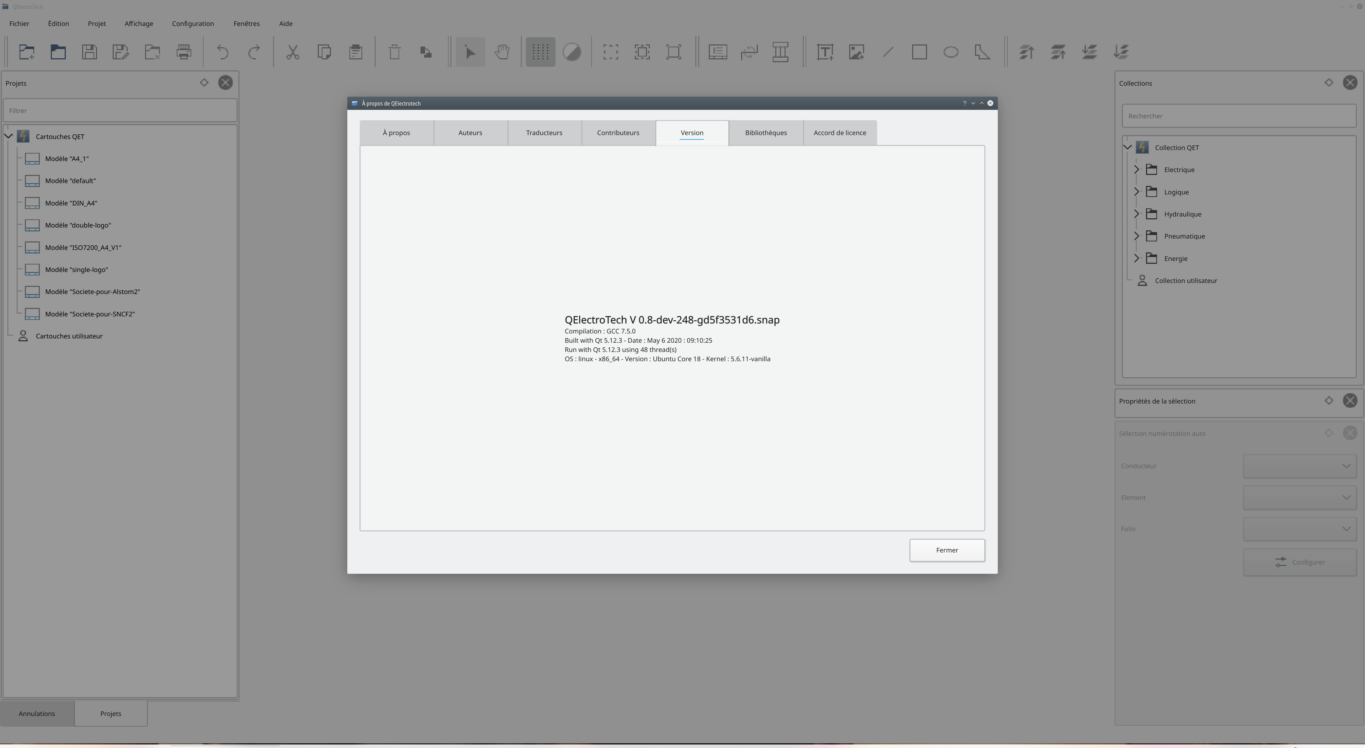Undo the last action
This screenshot has width=1365, height=748.
click(223, 52)
